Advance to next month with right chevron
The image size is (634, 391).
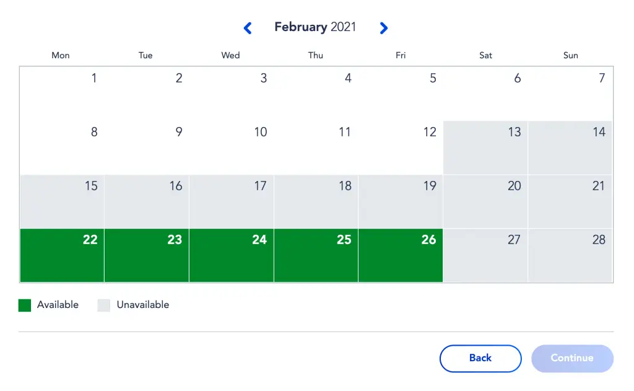[x=384, y=28]
